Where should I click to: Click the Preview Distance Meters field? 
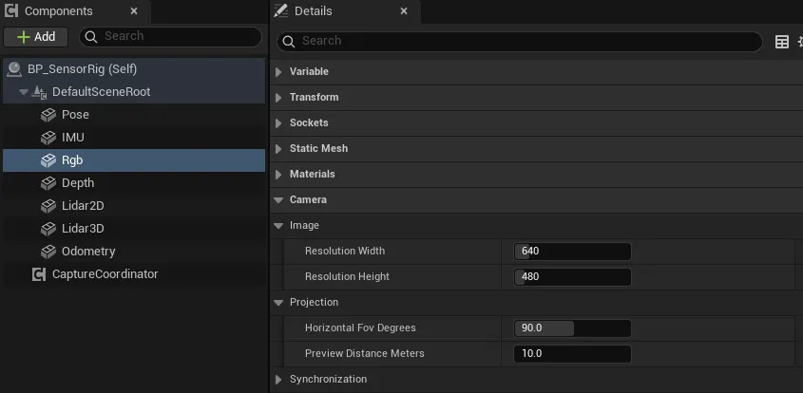tap(572, 353)
